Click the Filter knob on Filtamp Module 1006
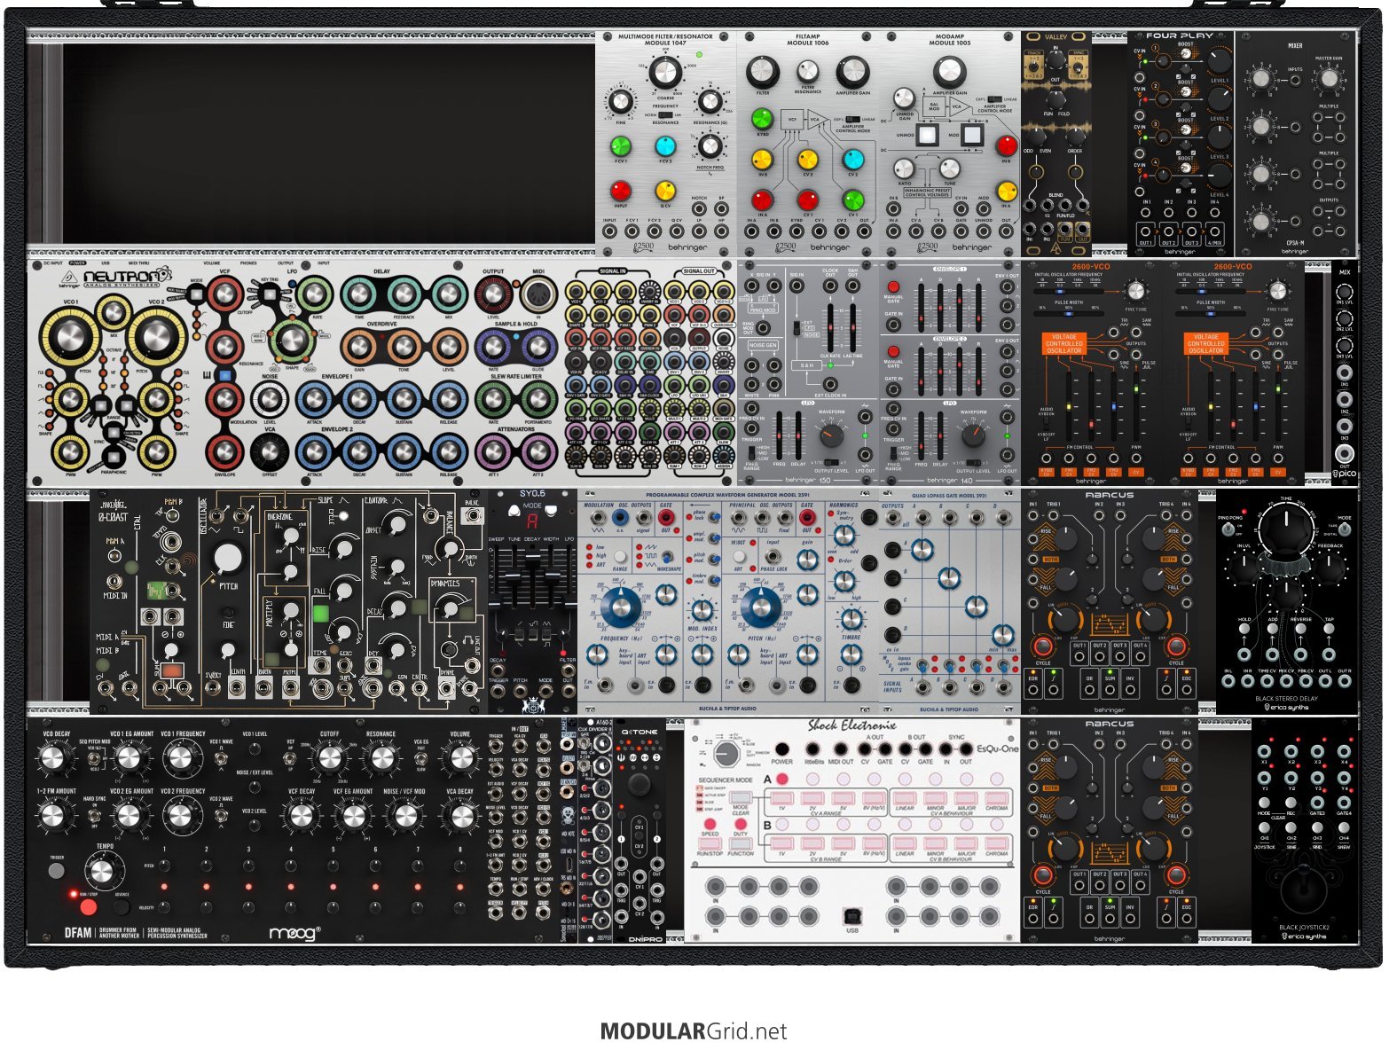Viewport: 1389px width, 1050px height. pyautogui.click(x=762, y=72)
